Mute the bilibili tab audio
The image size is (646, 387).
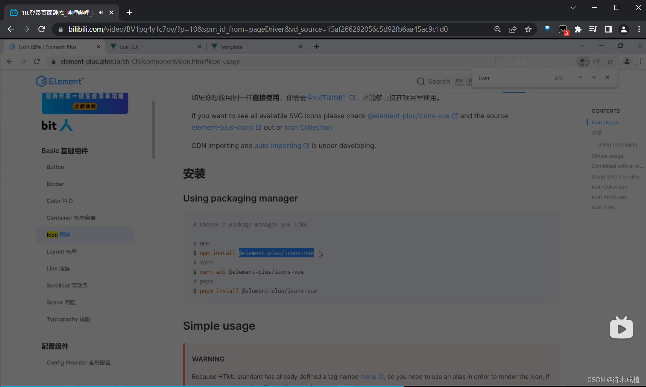[x=101, y=13]
